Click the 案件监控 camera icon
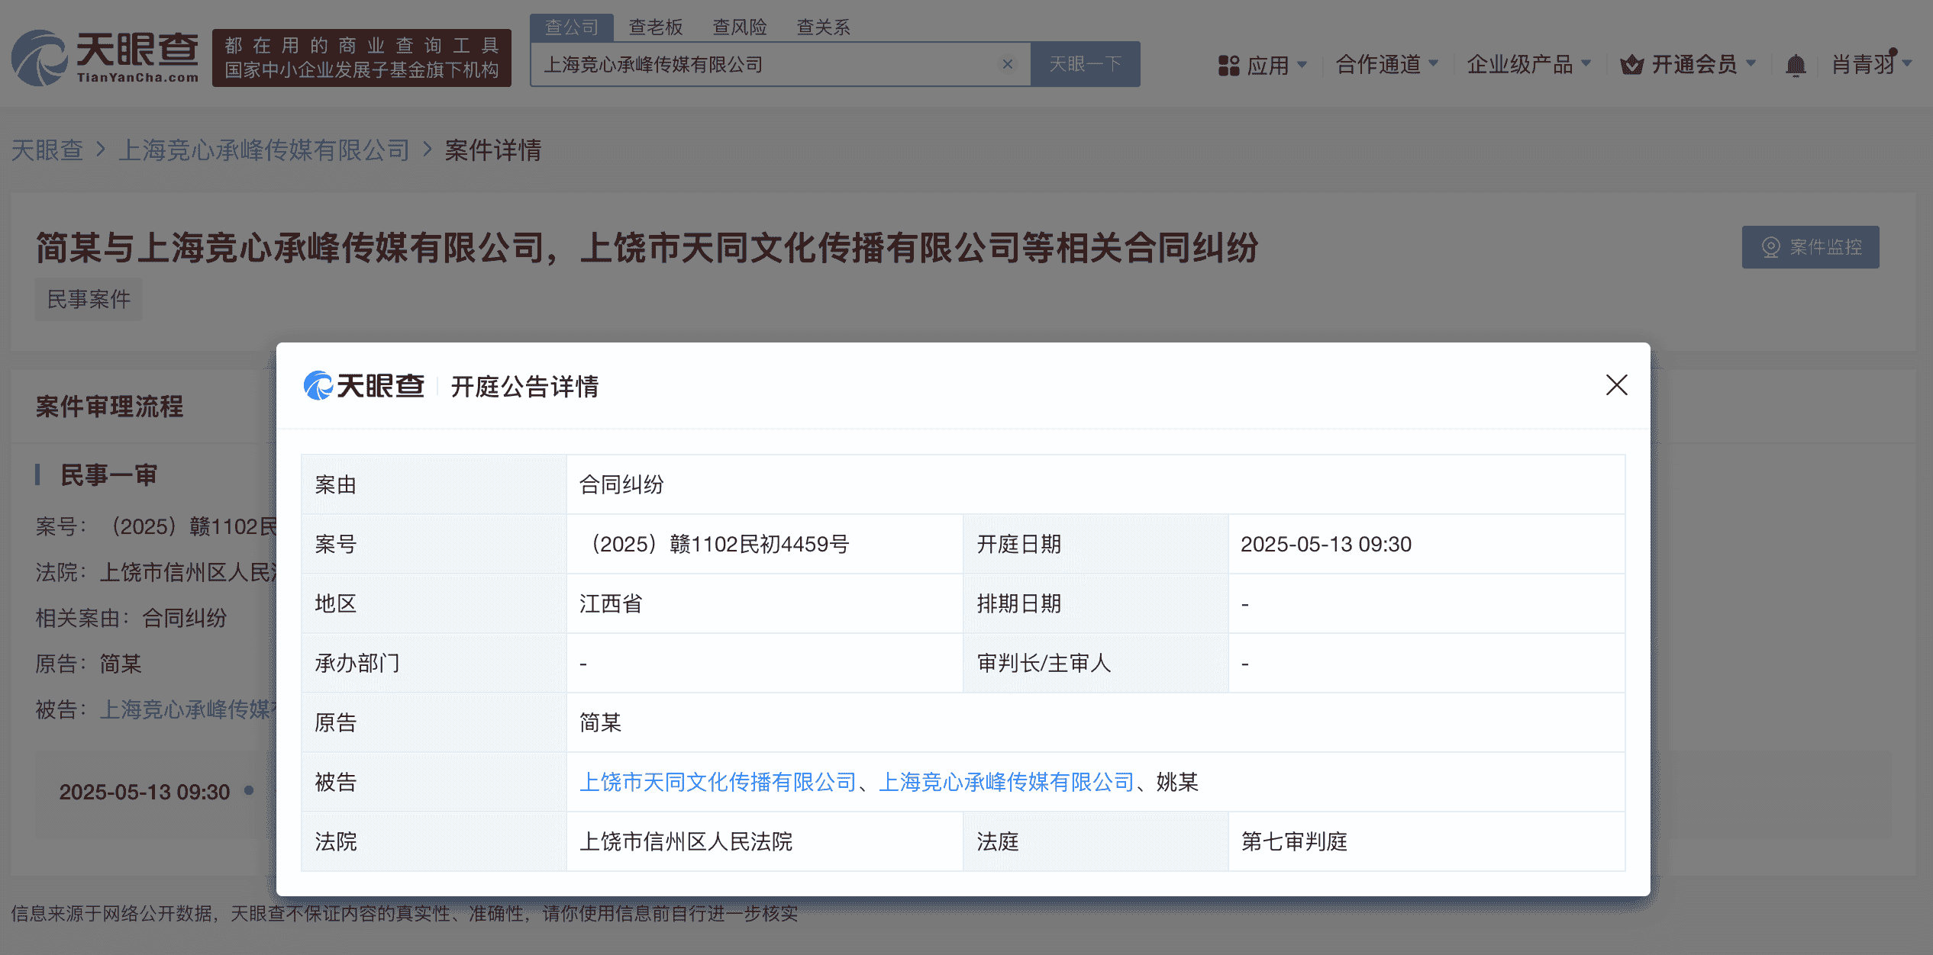This screenshot has width=1933, height=955. tap(1770, 247)
